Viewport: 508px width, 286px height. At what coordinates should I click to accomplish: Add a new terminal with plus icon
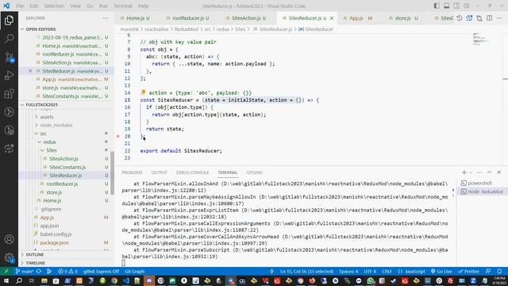point(464,172)
